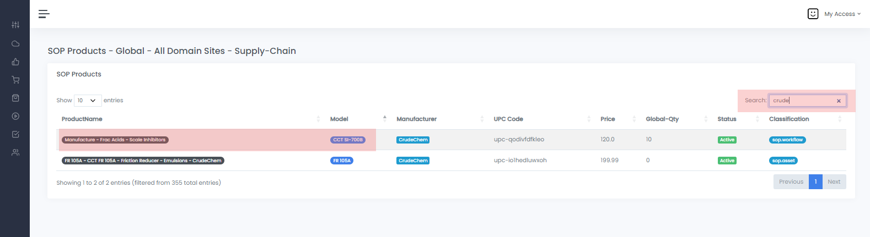870x237 pixels.
Task: Open the checkbox tasks sidebar icon
Action: (x=15, y=134)
